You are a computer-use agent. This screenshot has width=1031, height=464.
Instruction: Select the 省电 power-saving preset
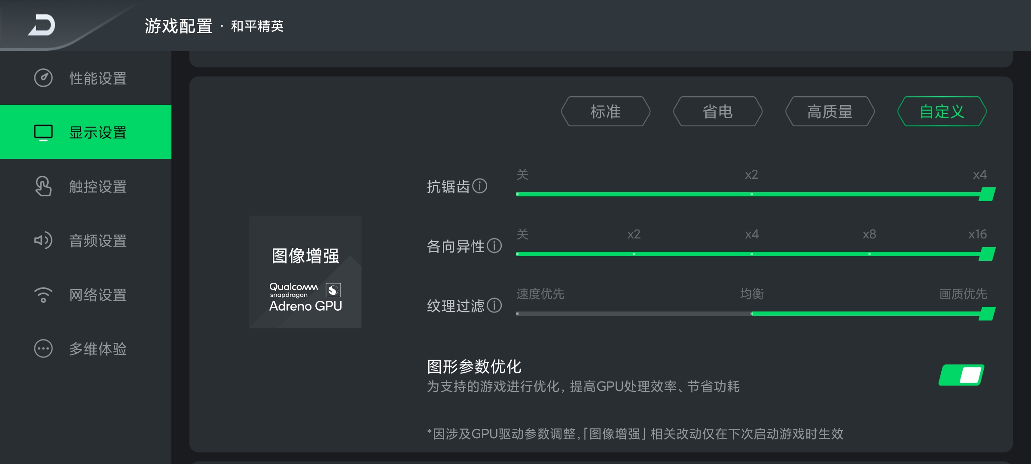pyautogui.click(x=718, y=112)
